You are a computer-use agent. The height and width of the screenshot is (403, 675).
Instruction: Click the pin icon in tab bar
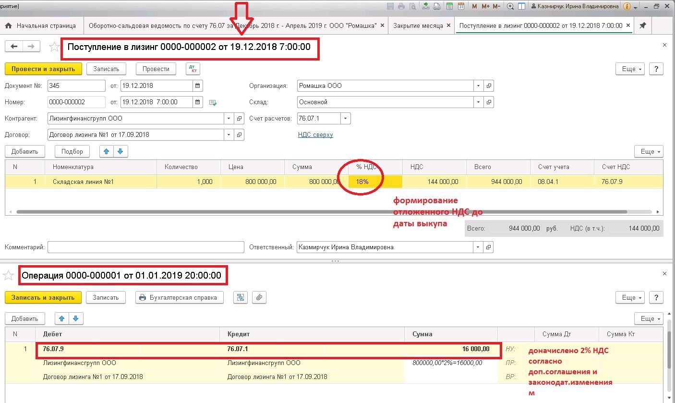click(643, 25)
